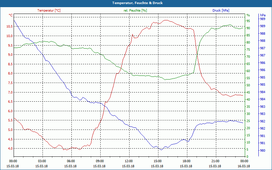
Task: Click the blue "hPa" axis unit label
Action: [263, 15]
